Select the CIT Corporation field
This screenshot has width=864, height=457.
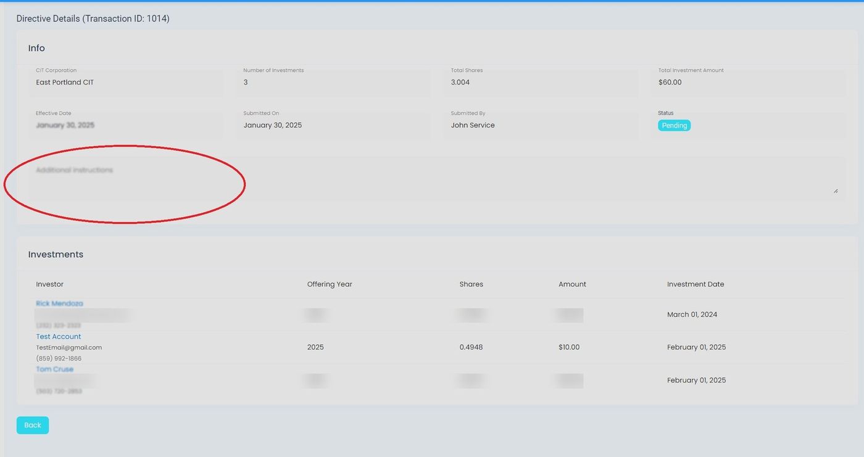125,83
